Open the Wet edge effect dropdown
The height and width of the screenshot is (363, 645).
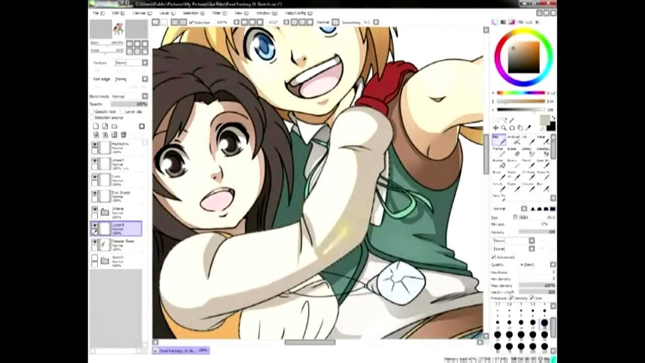[131, 79]
